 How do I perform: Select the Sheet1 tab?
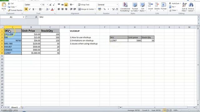(x=15, y=107)
